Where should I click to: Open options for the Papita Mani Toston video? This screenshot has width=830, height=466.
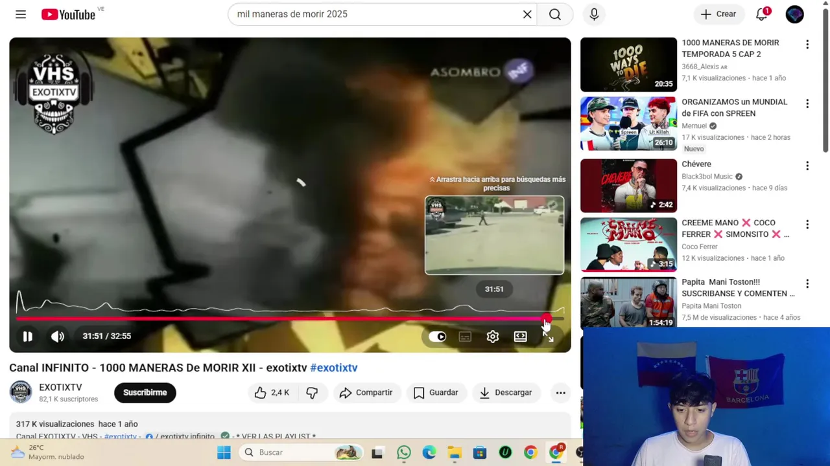tap(807, 283)
